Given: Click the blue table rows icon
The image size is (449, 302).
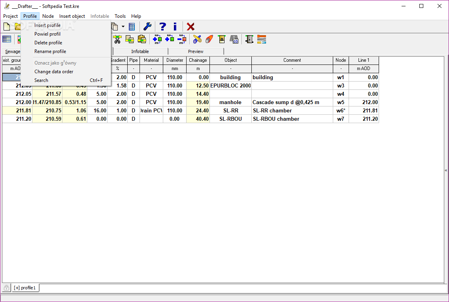Looking at the screenshot, I should click(7, 39).
